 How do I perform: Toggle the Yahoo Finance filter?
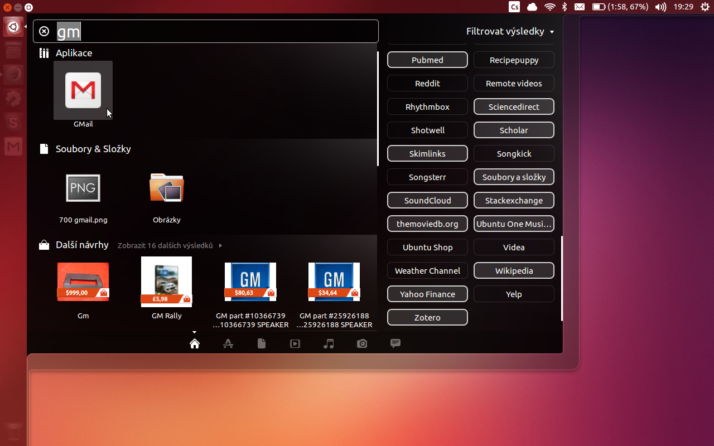(427, 294)
